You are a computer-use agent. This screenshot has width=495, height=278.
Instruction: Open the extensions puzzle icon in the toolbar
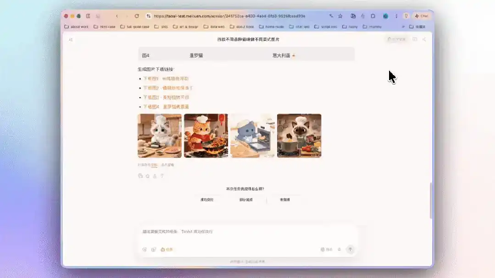click(373, 16)
